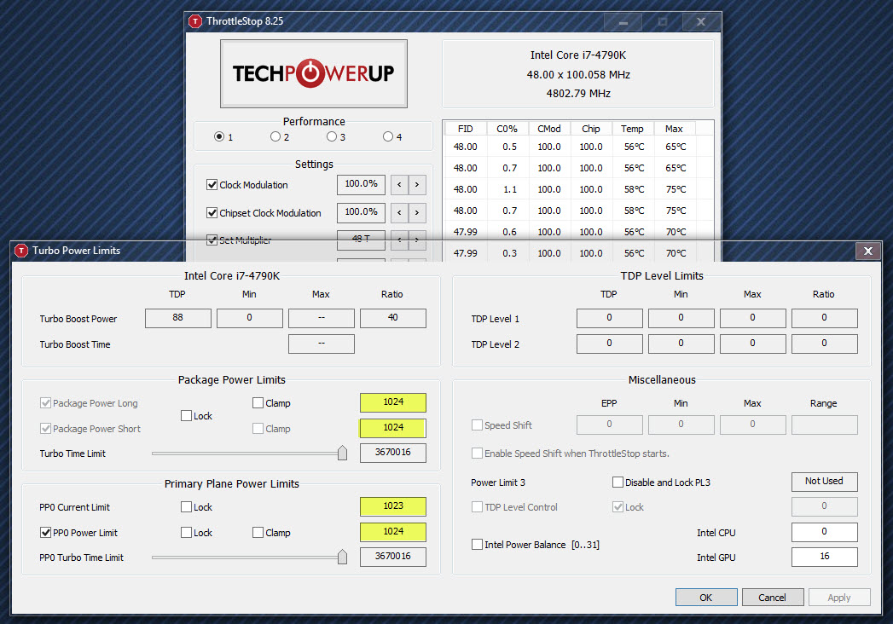Click the TDP Level 2 Max field
Screen dimensions: 893x624
point(753,344)
